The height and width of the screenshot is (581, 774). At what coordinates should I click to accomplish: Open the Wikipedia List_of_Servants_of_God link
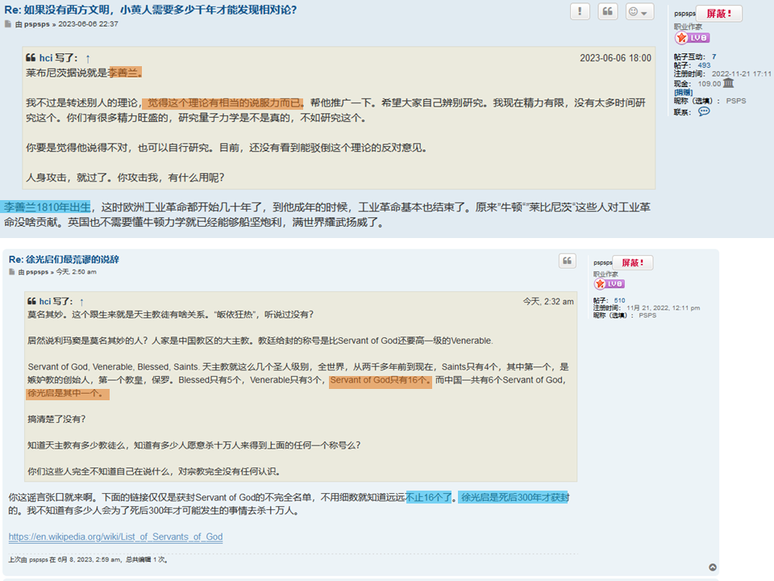[115, 537]
